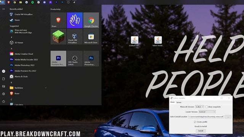
Task: Launch the Adobe Photoshop tile
Action: click(x=91, y=59)
